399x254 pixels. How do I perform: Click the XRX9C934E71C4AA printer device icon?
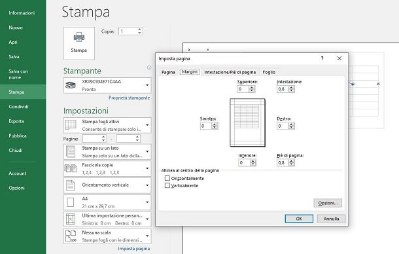click(x=71, y=85)
